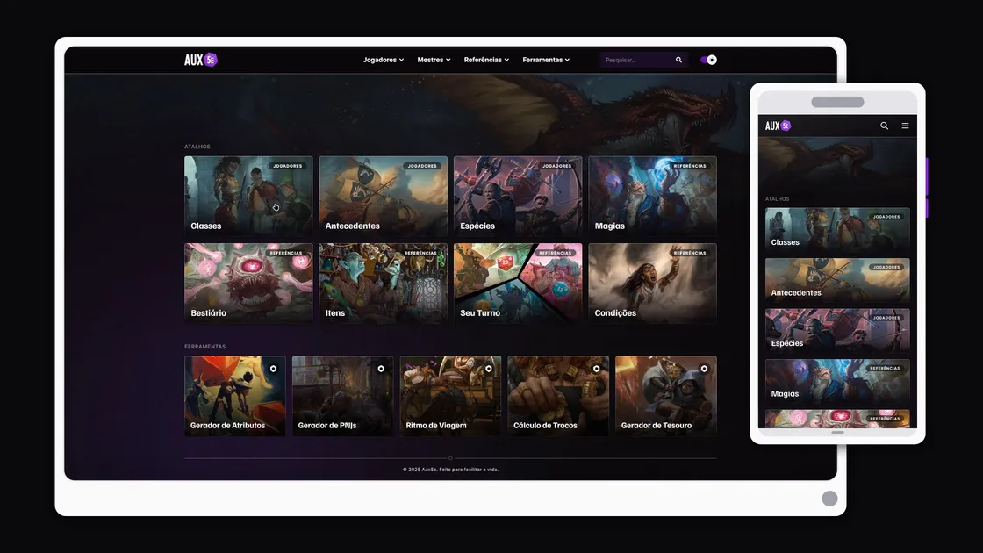Image resolution: width=983 pixels, height=553 pixels.
Task: Click the AUX 5e logo in desktop header
Action: coord(201,60)
